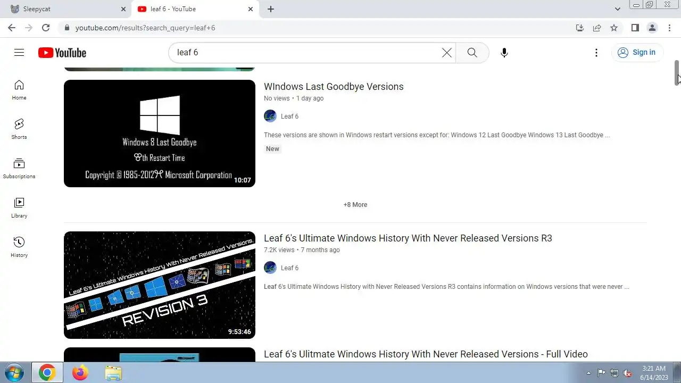This screenshot has width=681, height=383.
Task: Open Shorts in sidebar
Action: 19,129
